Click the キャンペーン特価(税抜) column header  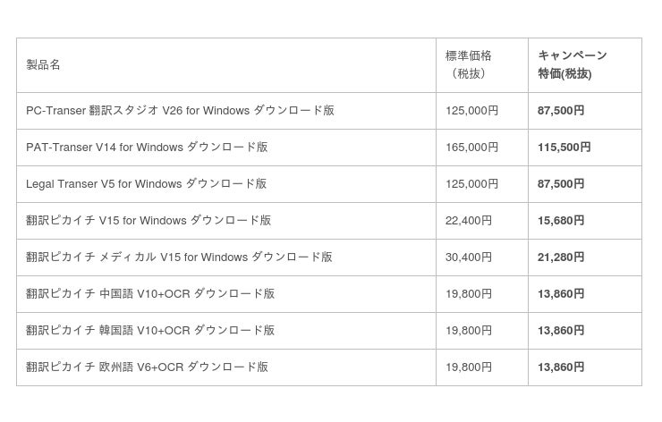pyautogui.click(x=572, y=64)
